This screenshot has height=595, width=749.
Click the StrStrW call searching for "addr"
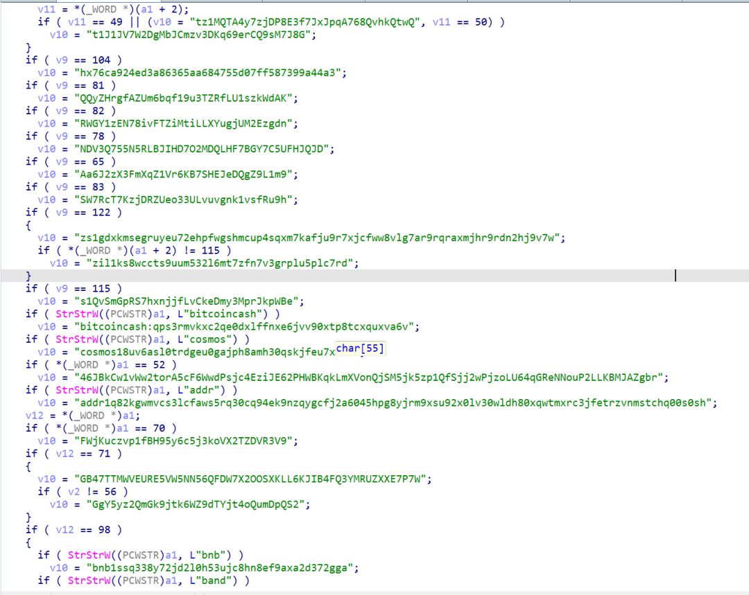click(x=76, y=390)
